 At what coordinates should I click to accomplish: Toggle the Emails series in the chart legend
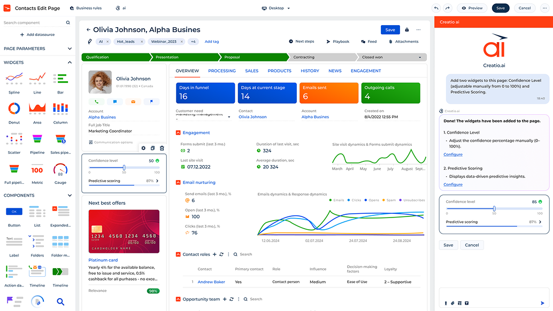coord(336,200)
